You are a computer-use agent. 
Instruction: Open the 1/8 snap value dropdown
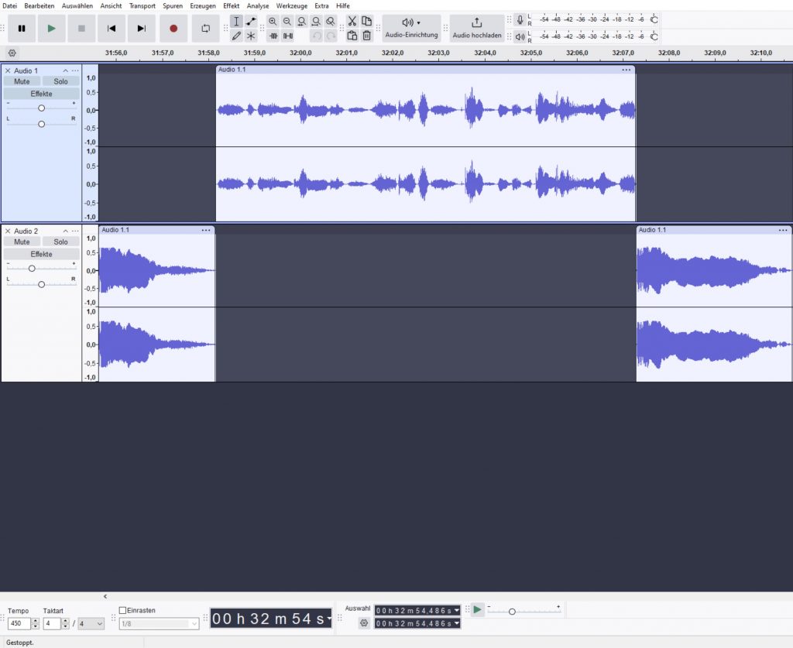[159, 623]
